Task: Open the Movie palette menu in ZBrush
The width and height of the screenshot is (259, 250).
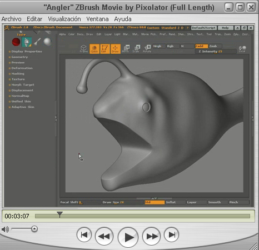Action: coord(145,34)
